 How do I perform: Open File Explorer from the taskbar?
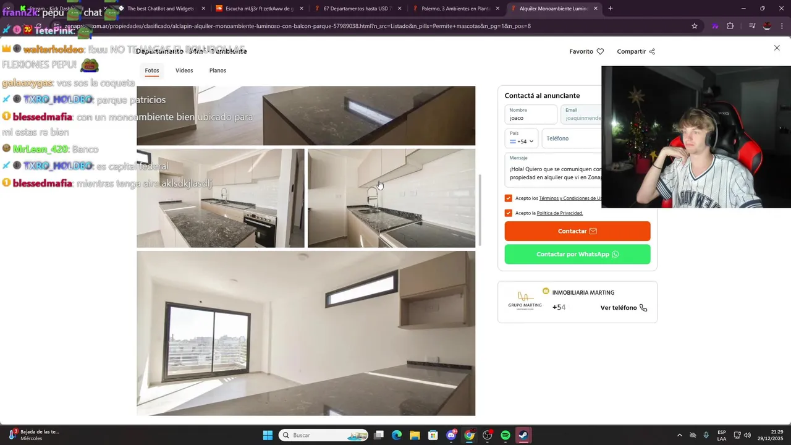tap(415, 435)
